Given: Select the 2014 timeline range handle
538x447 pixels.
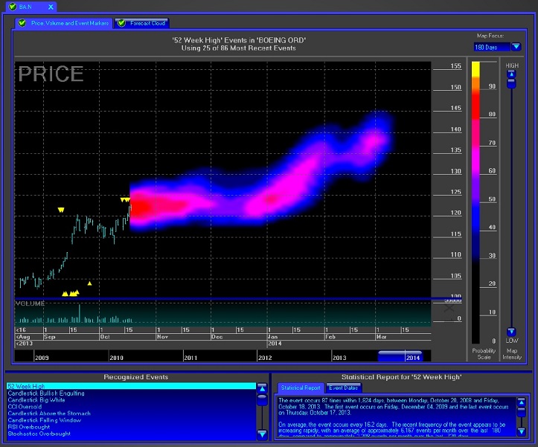Looking at the screenshot, I should click(400, 356).
